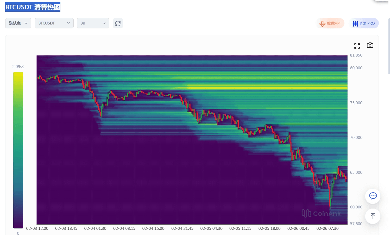390x235 pixels.
Task: Take a chart snapshot with the camera icon
Action: 370,45
